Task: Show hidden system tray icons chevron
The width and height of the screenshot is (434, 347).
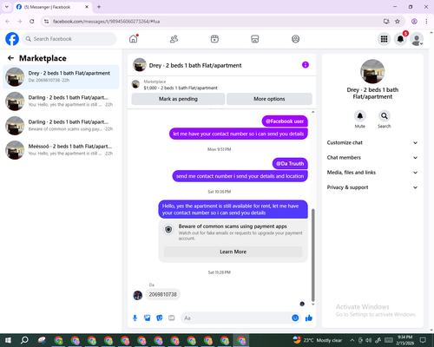Action: pos(352,340)
